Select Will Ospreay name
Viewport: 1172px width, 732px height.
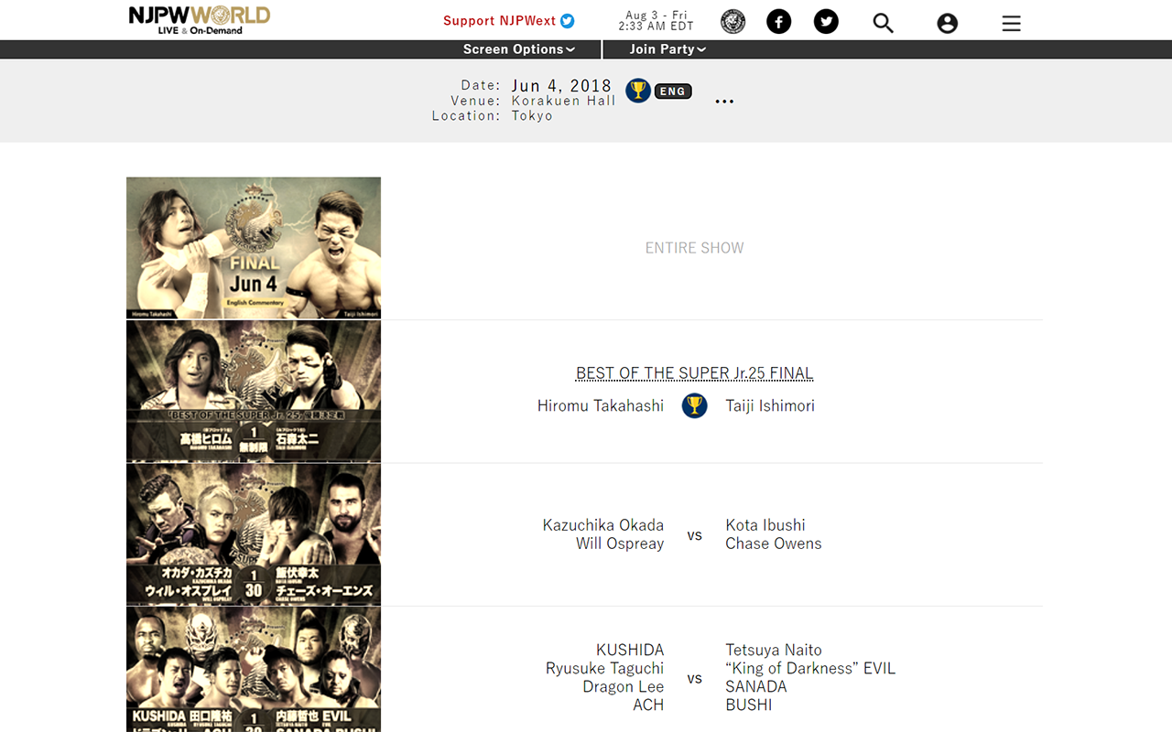pos(620,544)
